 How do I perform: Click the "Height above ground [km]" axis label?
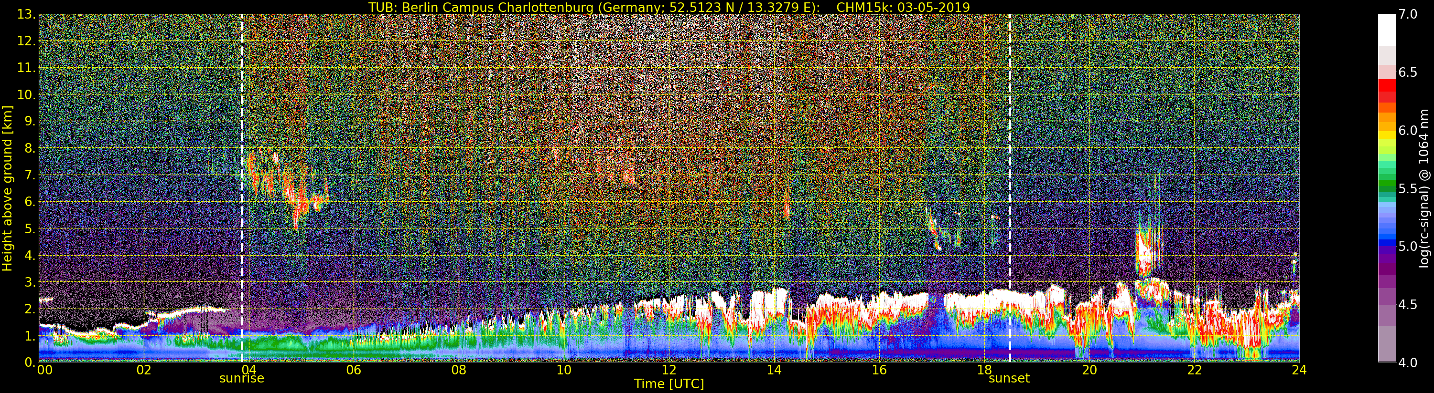pyautogui.click(x=7, y=188)
